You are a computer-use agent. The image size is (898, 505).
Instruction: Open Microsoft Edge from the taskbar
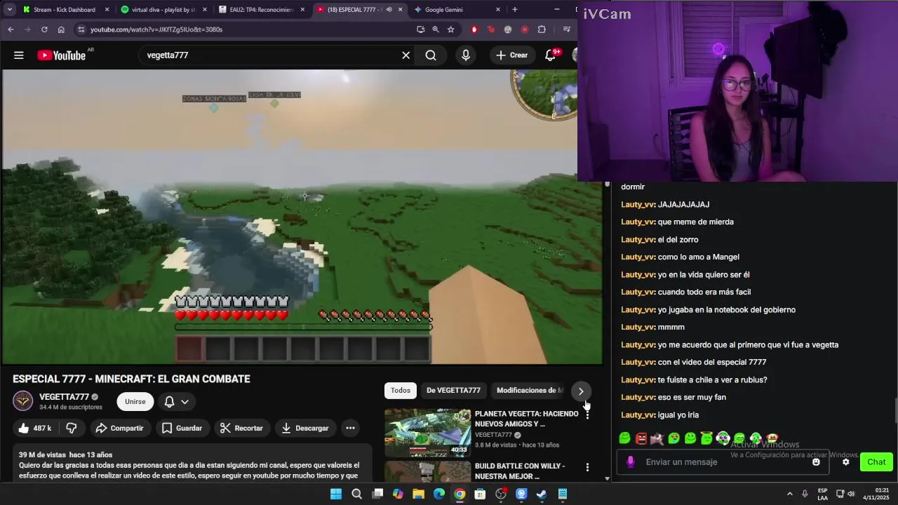coord(439,494)
